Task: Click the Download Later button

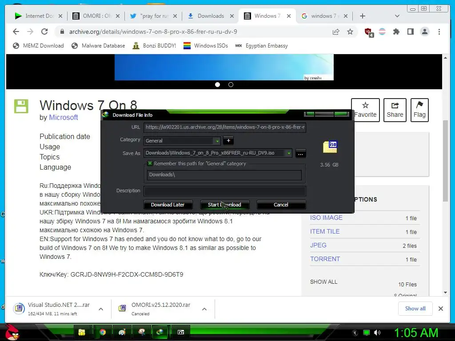Action: 168,205
